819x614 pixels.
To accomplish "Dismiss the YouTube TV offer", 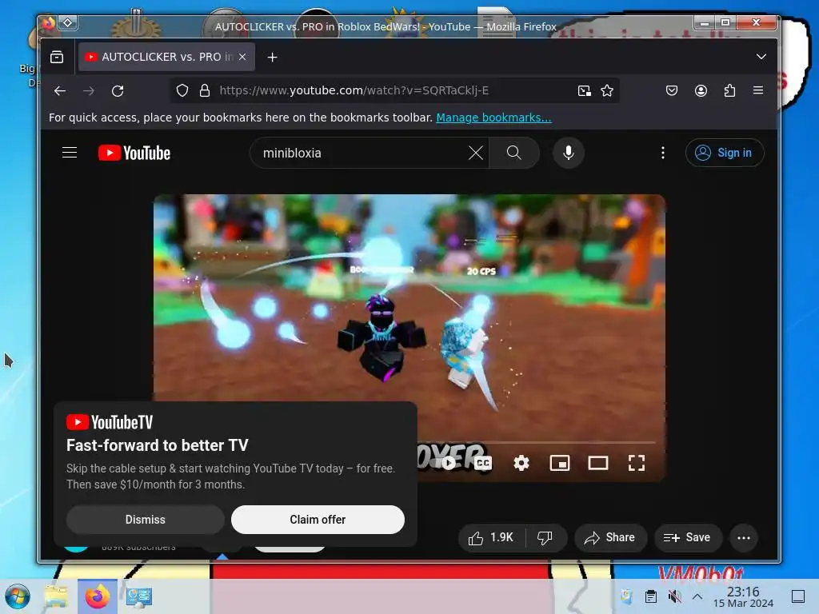I will [146, 520].
